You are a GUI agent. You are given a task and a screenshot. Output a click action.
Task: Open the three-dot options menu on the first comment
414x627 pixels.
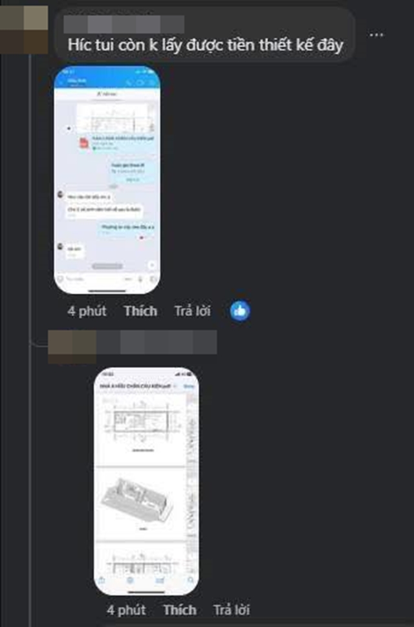coord(376,35)
